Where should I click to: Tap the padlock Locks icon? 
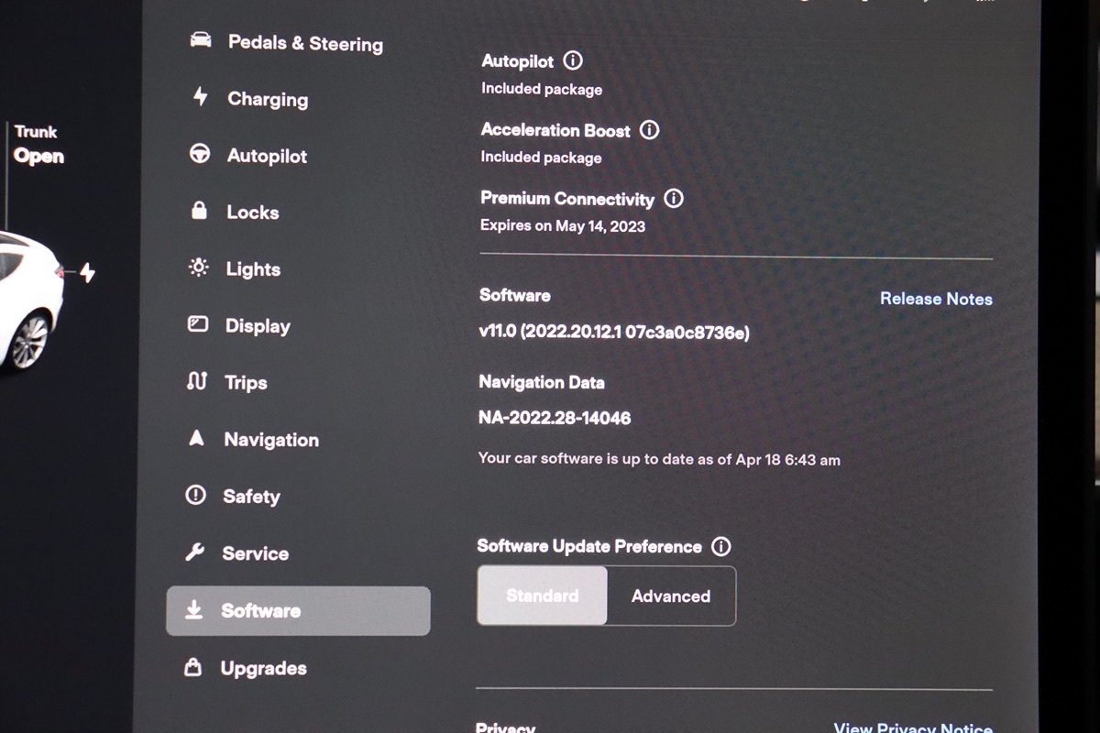coord(199,212)
